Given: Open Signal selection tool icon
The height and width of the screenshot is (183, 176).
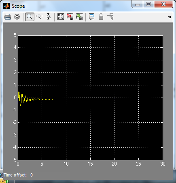Looking at the screenshot, I should pyautogui.click(x=110, y=17).
